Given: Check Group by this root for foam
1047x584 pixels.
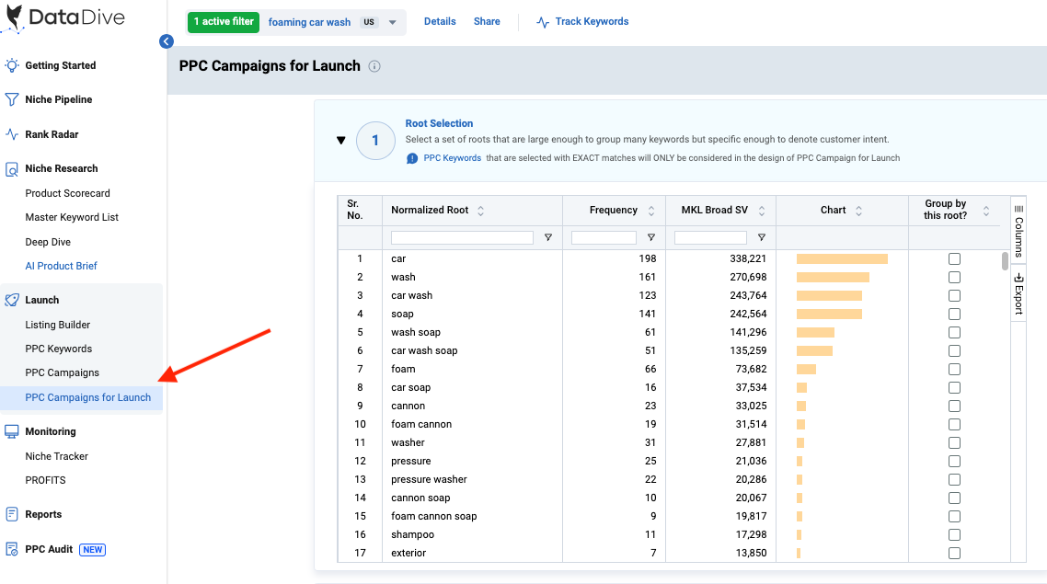Looking at the screenshot, I should pyautogui.click(x=954, y=369).
